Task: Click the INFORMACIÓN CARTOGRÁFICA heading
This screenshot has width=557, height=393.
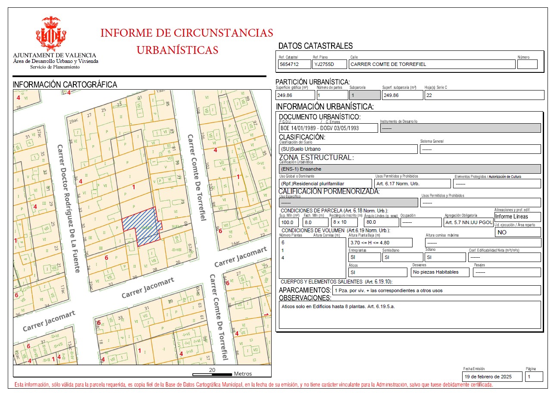Action: 65,85
